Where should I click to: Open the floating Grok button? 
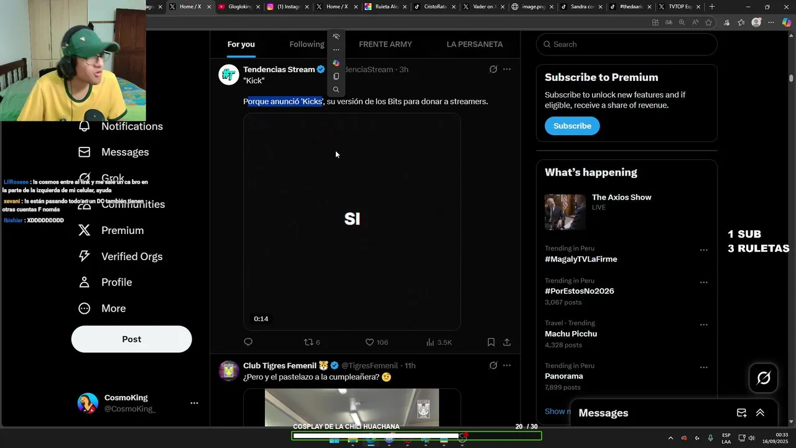pos(764,378)
